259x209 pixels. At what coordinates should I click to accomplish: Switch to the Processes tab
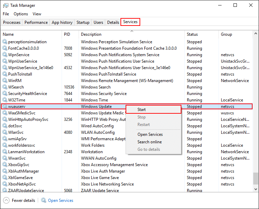12,22
